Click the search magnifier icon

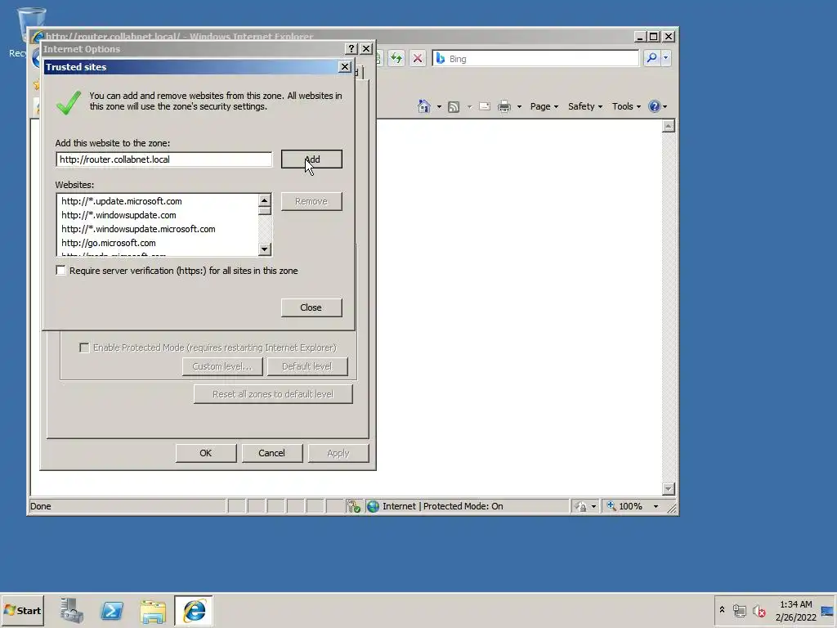pyautogui.click(x=651, y=58)
